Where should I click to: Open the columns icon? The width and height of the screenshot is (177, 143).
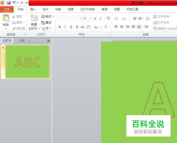pyautogui.click(x=147, y=27)
